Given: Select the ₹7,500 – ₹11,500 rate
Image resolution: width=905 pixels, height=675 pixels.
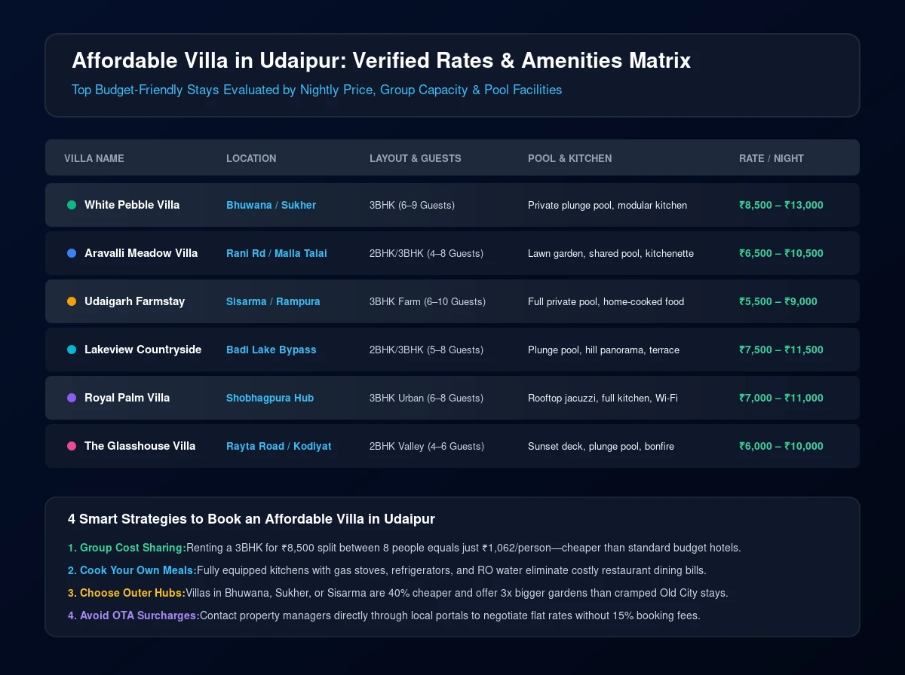Looking at the screenshot, I should 781,350.
